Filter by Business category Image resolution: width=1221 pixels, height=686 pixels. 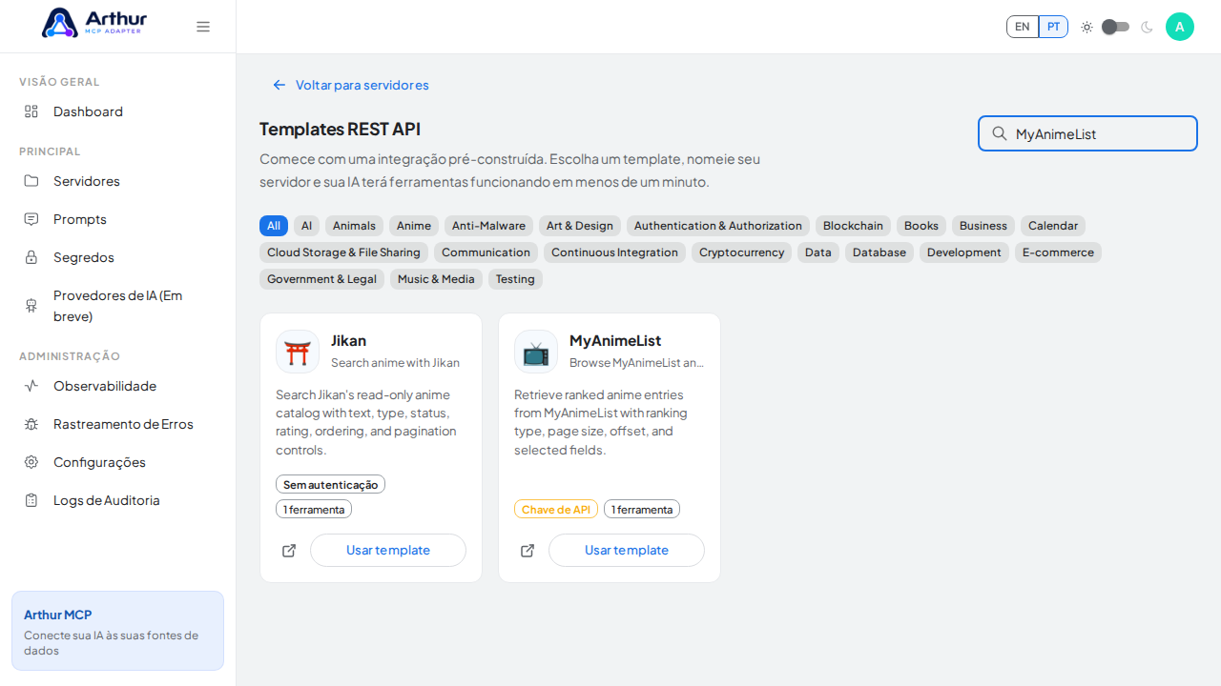pos(983,226)
